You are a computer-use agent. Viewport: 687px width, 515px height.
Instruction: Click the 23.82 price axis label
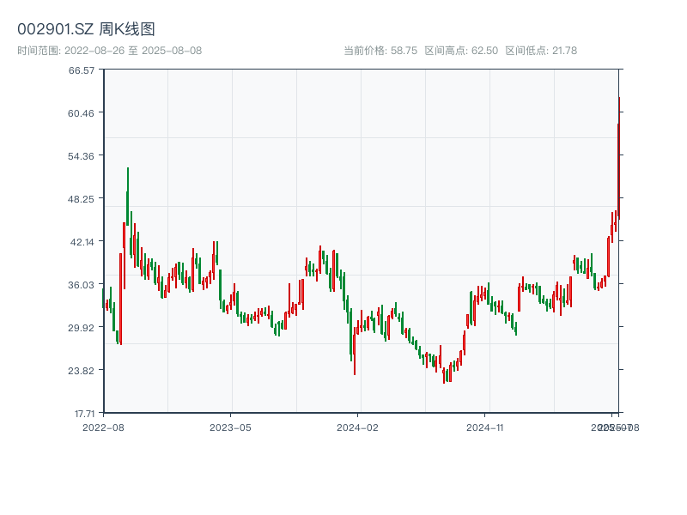click(x=82, y=371)
